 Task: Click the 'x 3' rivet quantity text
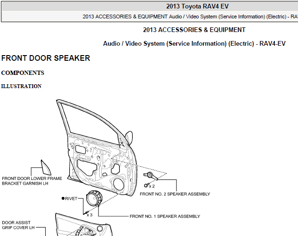pos(89,215)
